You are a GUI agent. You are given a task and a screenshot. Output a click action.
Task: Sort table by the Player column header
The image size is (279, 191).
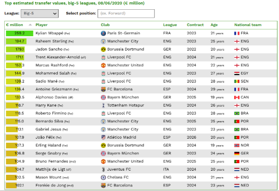pos(41,25)
